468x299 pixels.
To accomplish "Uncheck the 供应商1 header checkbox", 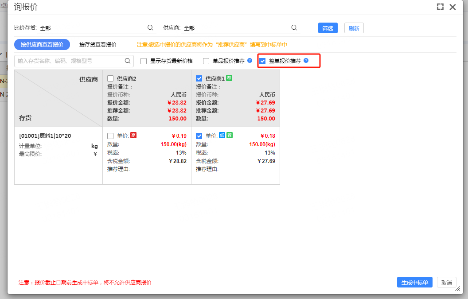I will (x=199, y=78).
